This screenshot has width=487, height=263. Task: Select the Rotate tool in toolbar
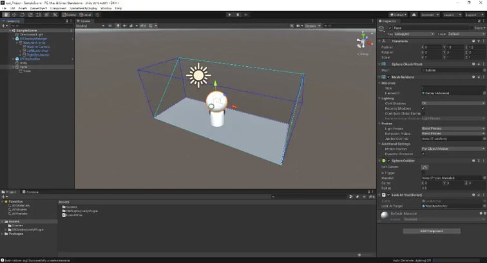[21, 14]
